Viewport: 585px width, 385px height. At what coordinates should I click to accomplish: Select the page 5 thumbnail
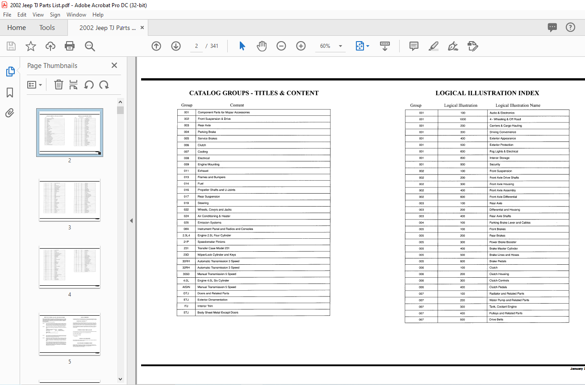[70, 334]
